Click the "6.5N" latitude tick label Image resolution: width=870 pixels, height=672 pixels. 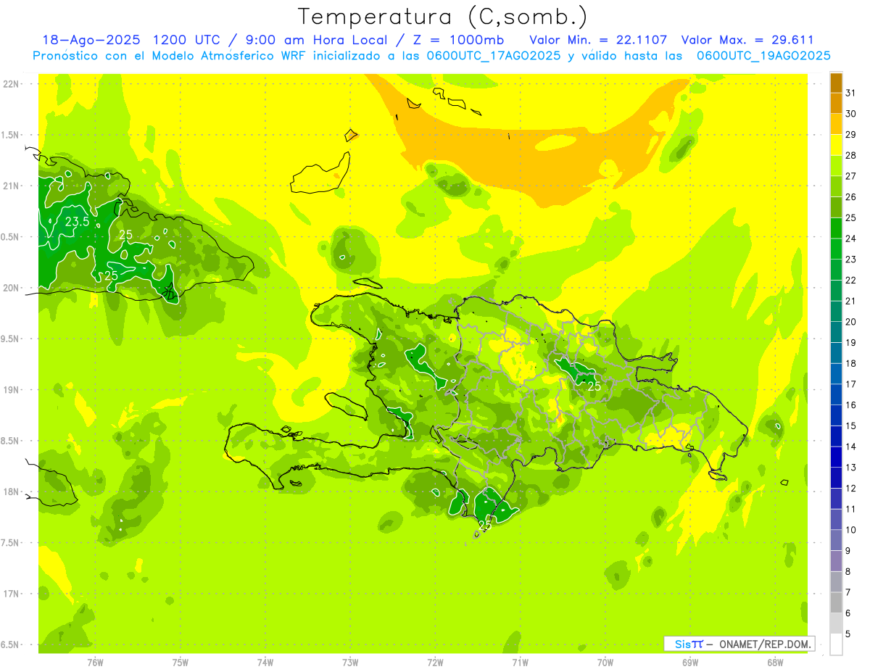click(11, 645)
